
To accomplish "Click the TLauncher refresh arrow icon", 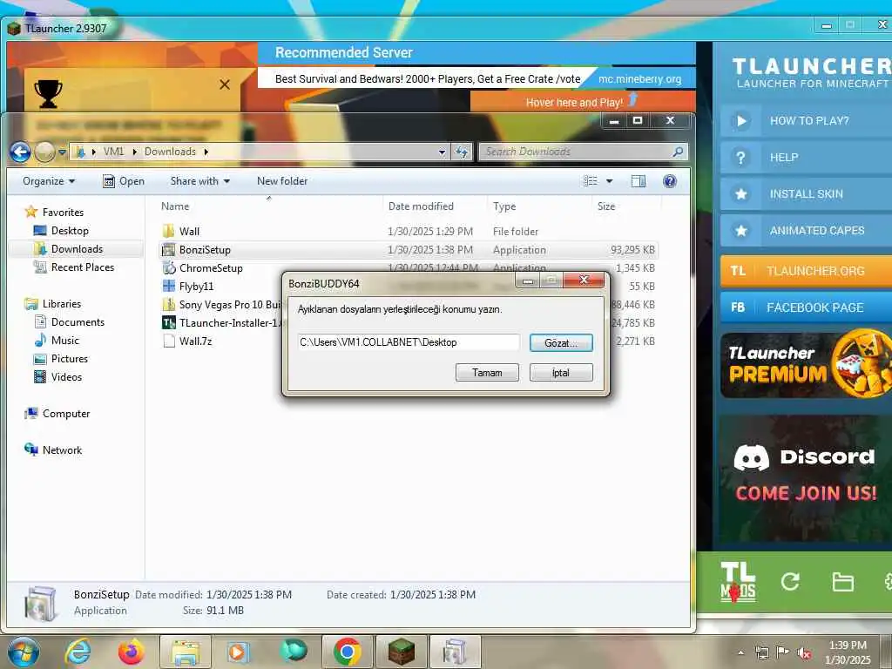I will click(x=790, y=581).
